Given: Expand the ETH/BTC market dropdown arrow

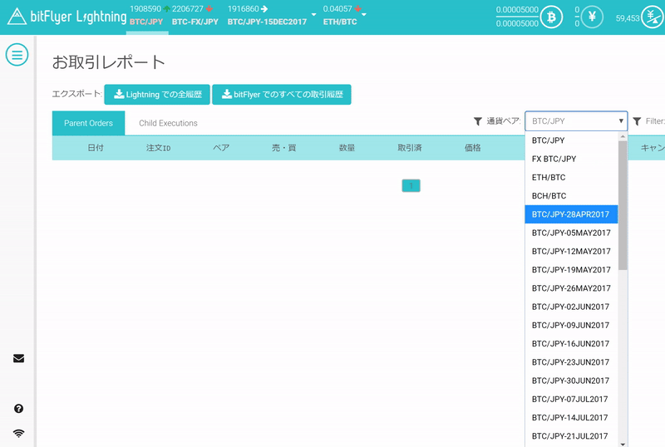Looking at the screenshot, I should coord(364,14).
